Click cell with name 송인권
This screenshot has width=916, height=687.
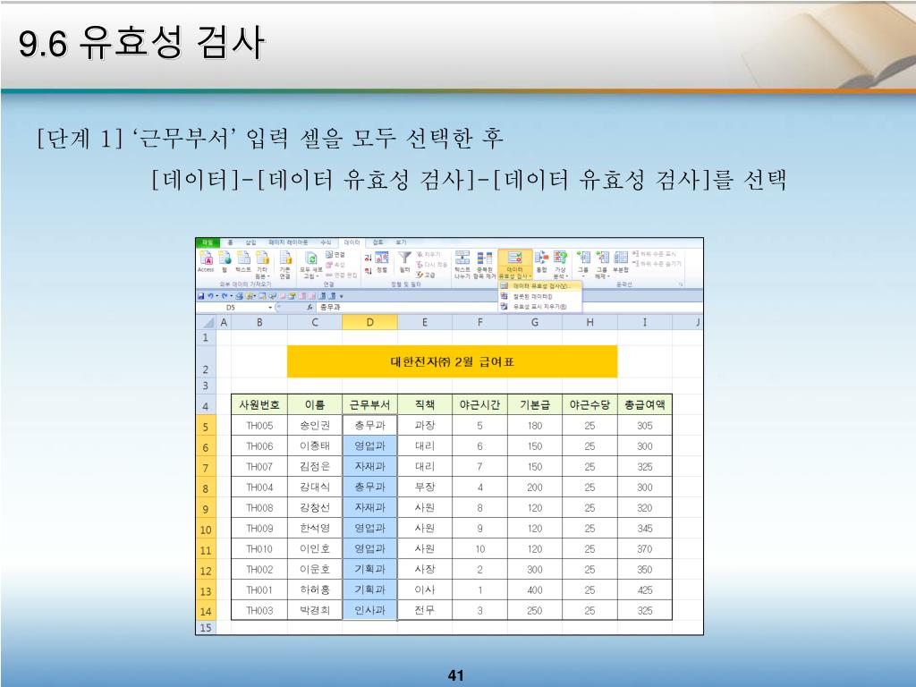315,425
